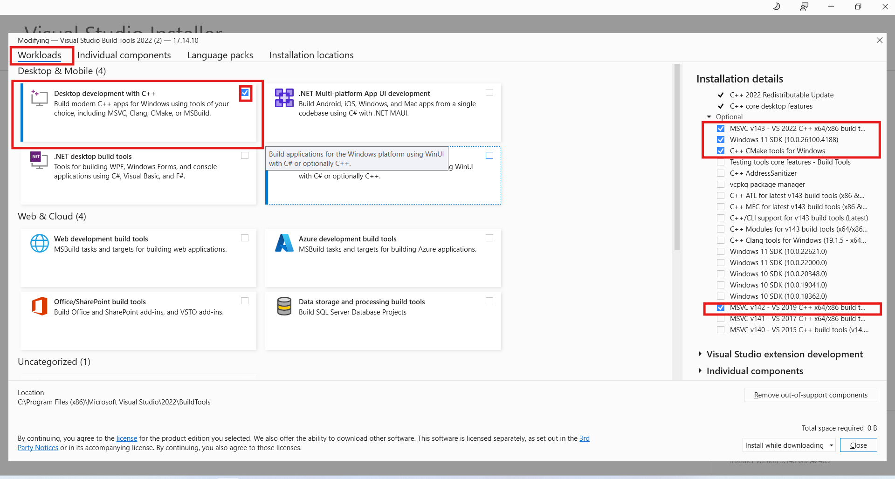Open the license link
This screenshot has height=479, width=895.
pos(126,438)
